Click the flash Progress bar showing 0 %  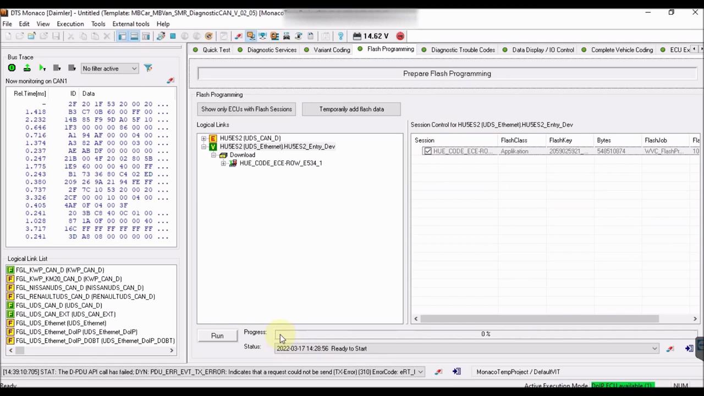[486, 334]
